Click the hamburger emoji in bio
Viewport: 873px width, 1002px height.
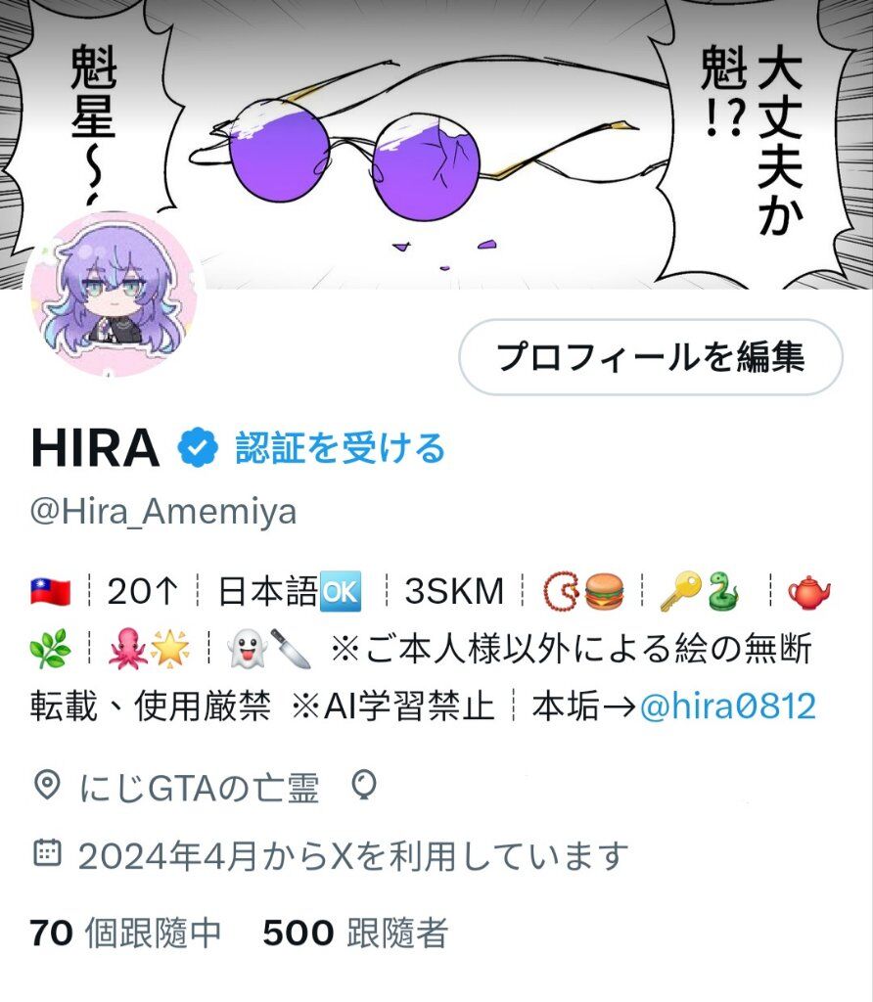click(x=605, y=591)
